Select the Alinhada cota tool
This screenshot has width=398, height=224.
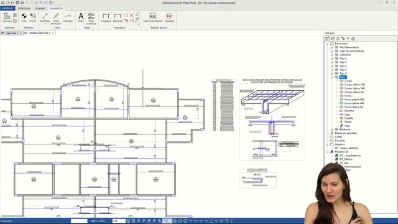click(x=45, y=18)
